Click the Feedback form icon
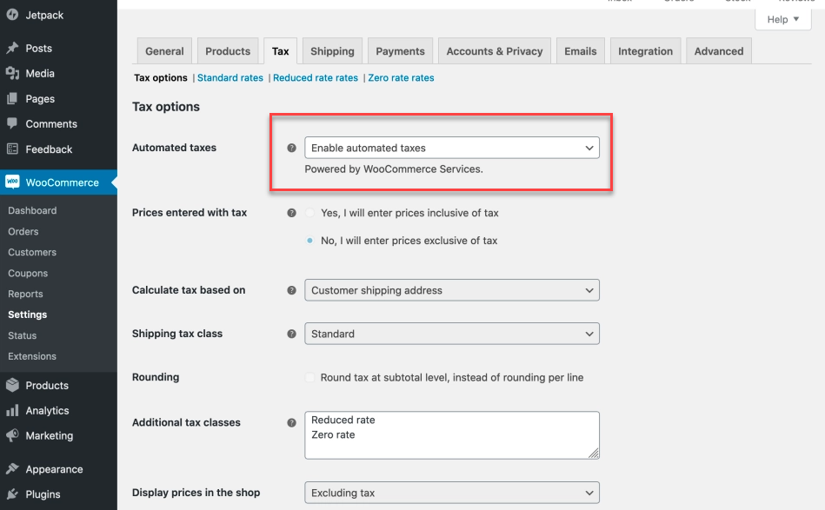The image size is (825, 510). click(12, 149)
